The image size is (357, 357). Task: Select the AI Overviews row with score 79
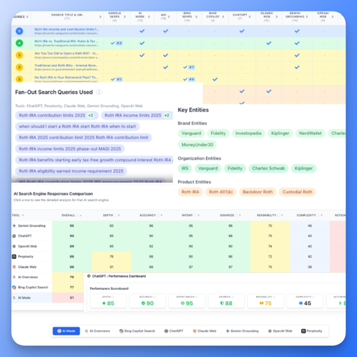[48, 277]
